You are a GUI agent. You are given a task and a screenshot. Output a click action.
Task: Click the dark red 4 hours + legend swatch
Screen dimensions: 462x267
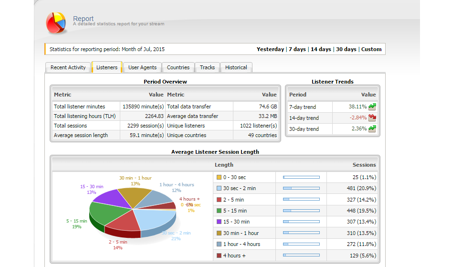[x=219, y=256]
